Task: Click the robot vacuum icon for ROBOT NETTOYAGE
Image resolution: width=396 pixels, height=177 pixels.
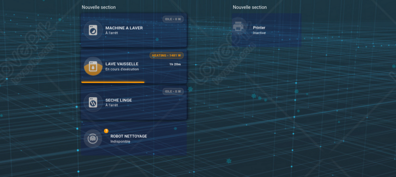Action: coord(93,138)
